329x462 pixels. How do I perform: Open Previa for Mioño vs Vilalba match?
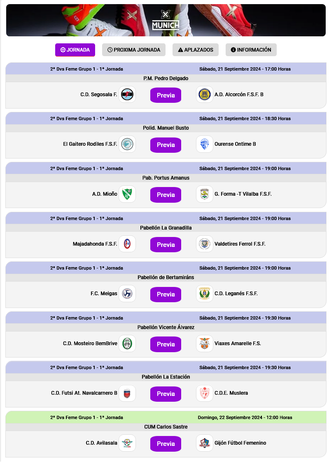166,195
